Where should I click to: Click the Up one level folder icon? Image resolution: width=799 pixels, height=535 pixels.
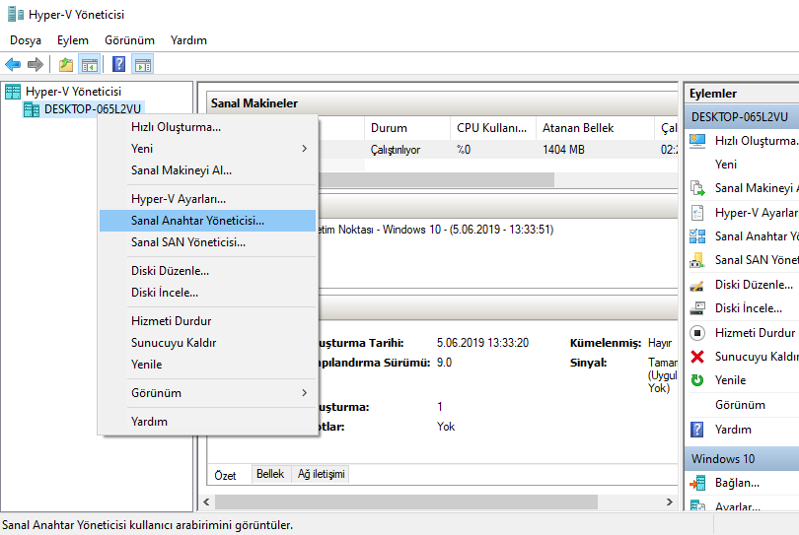click(66, 65)
